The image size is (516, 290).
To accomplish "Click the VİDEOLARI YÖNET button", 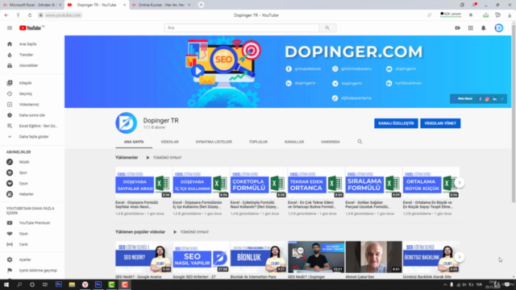I will click(x=440, y=123).
